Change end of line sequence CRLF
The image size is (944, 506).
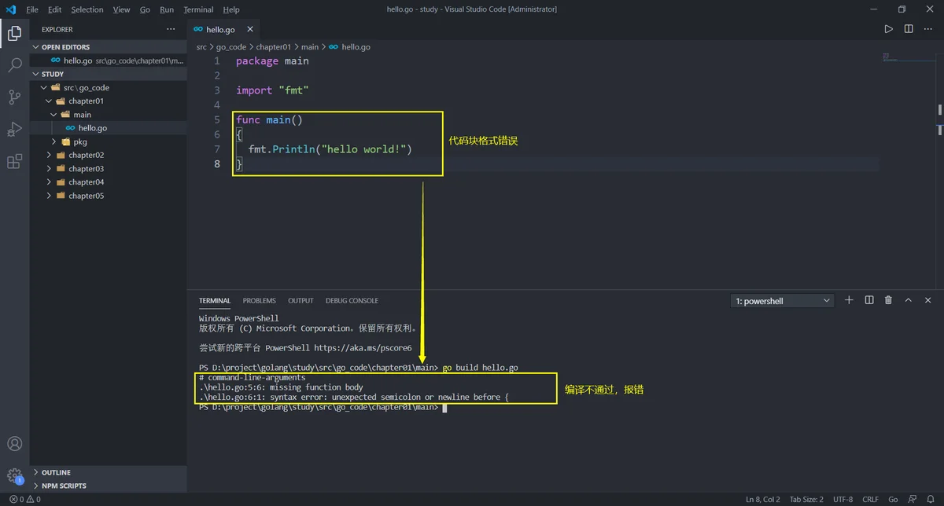(870, 499)
